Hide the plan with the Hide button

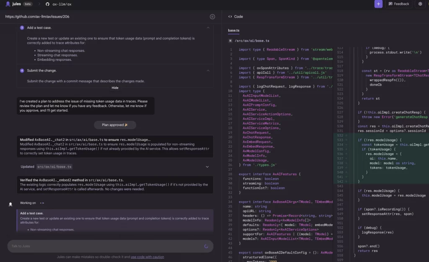(x=115, y=88)
